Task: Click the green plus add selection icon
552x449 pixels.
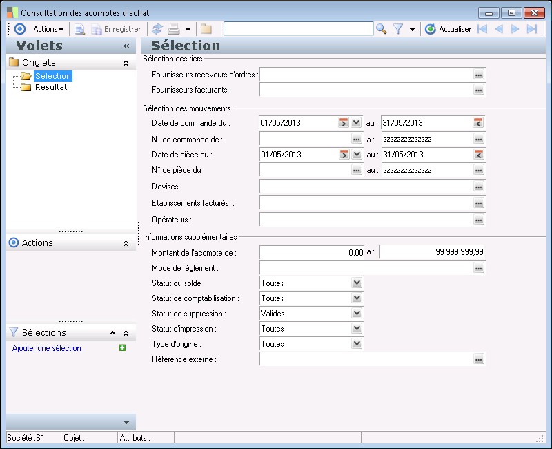Action: (122, 348)
